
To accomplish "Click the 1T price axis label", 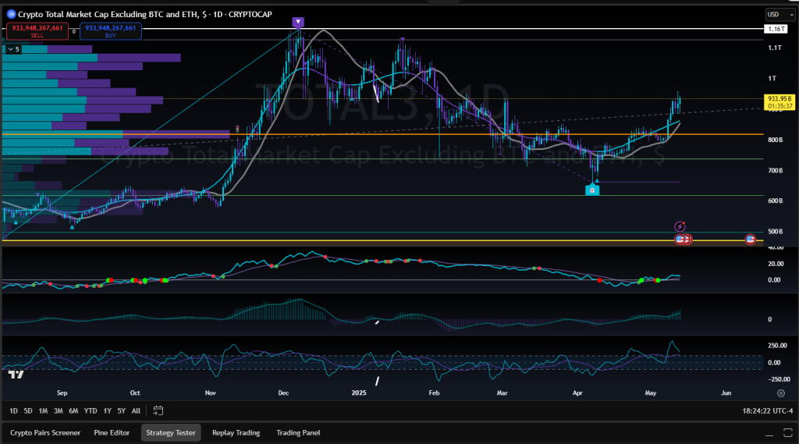I will (772, 78).
